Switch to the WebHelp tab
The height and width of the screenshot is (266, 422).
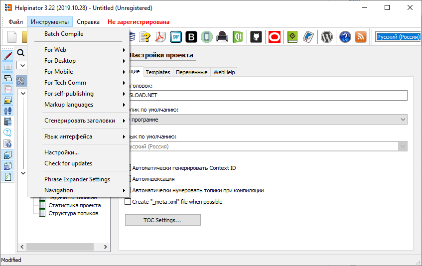224,72
